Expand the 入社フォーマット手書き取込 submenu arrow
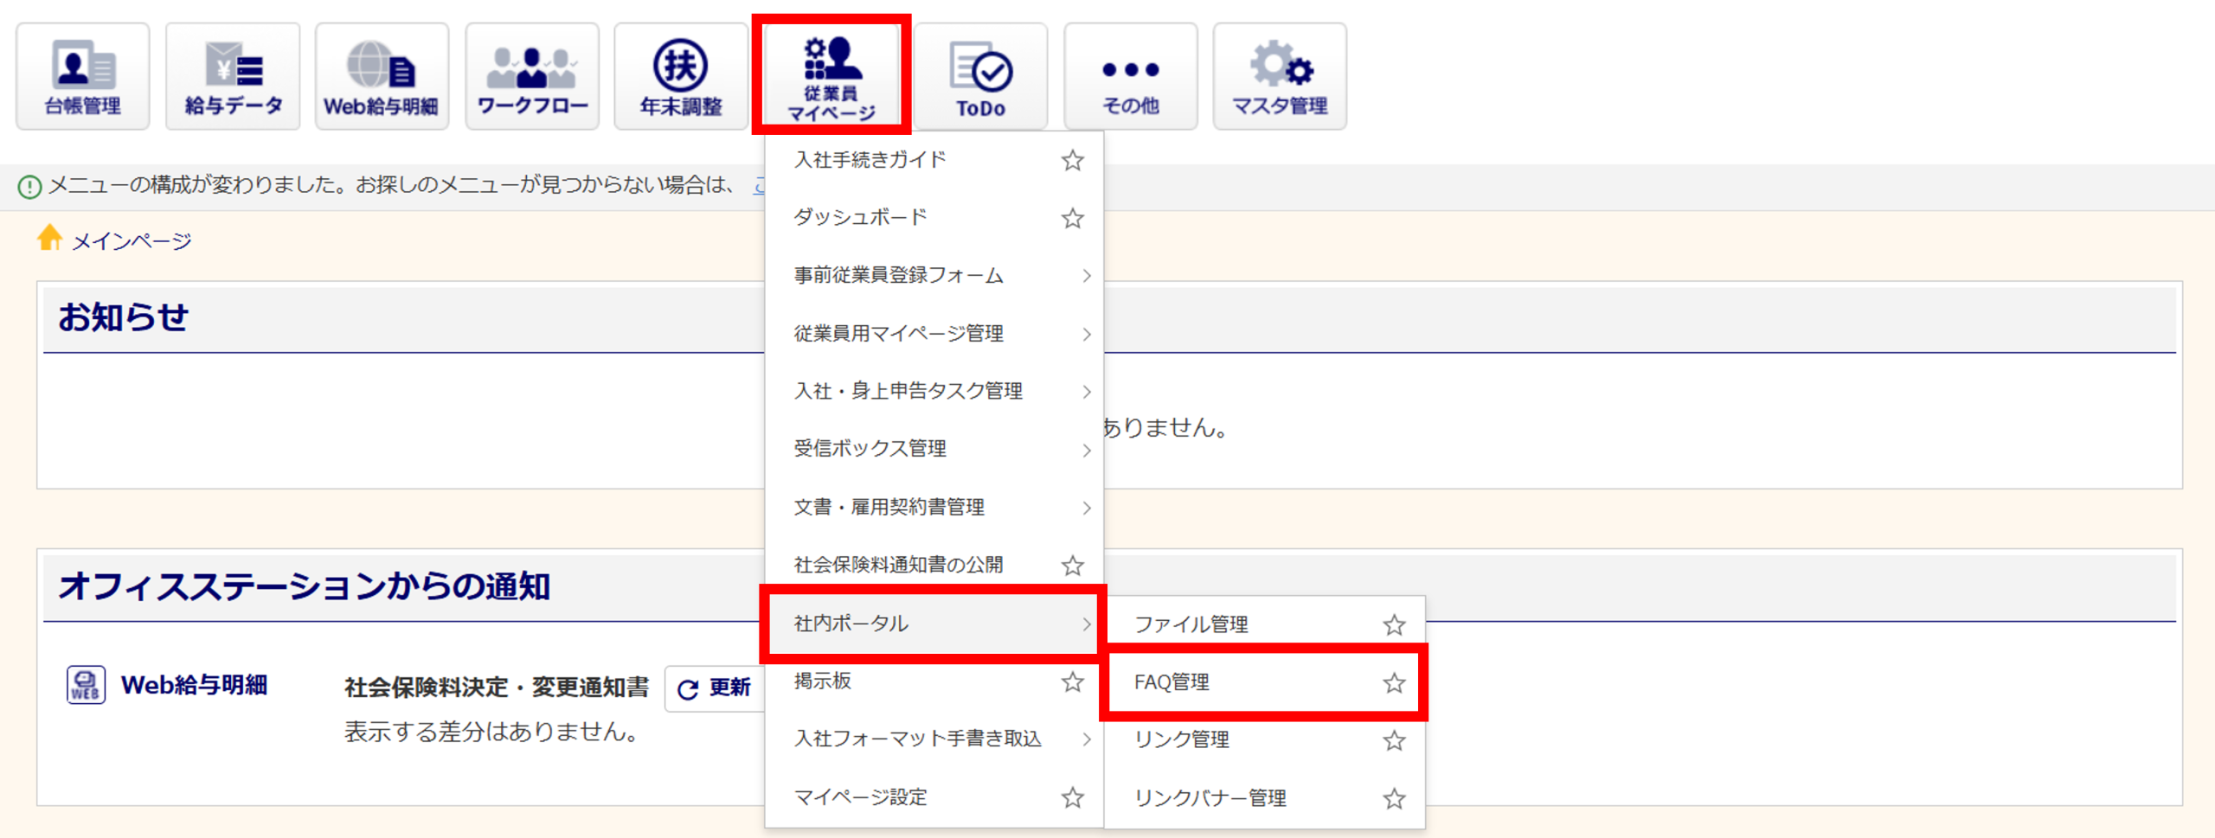Viewport: 2215px width, 838px height. click(1086, 739)
